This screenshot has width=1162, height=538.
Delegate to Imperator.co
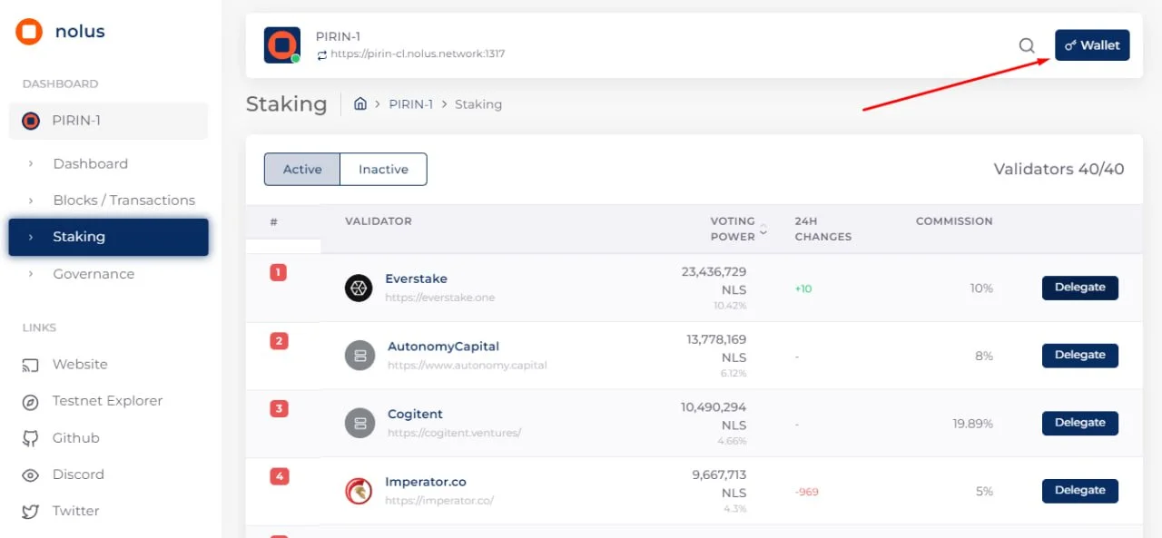1079,490
